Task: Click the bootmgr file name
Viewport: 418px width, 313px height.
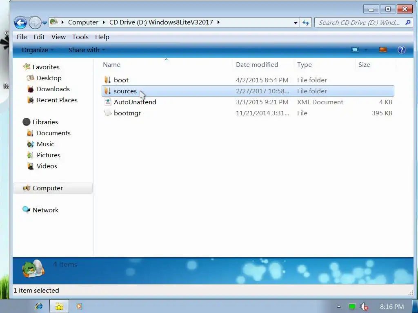Action: click(127, 113)
